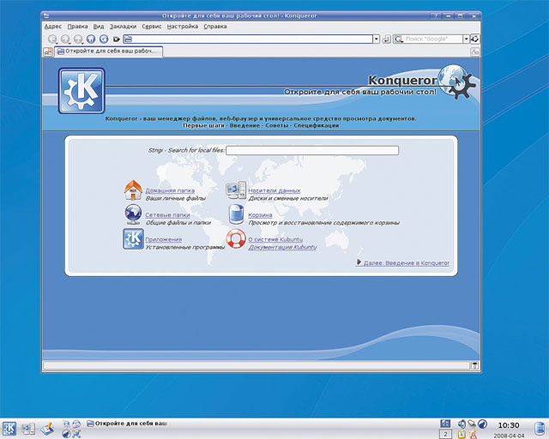Image resolution: width=549 pixels, height=439 pixels.
Task: Open the Справка menu
Action: click(215, 27)
